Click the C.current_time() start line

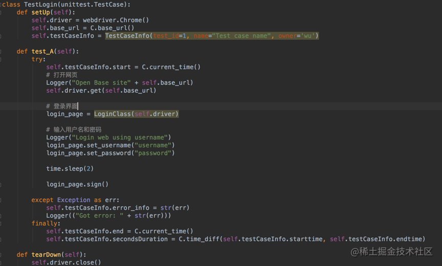click(123, 67)
